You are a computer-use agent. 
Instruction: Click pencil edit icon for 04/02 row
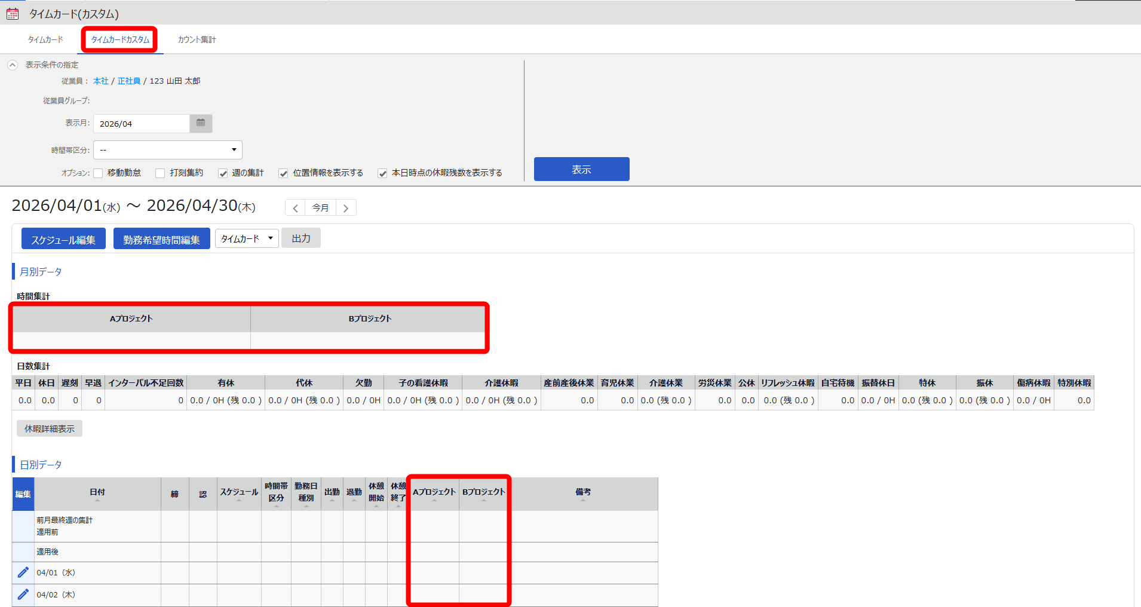click(x=23, y=594)
